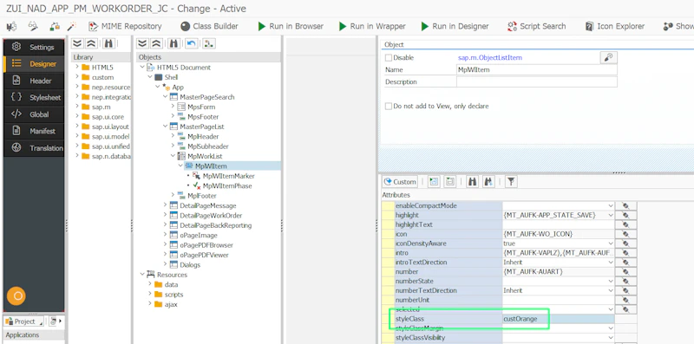Image resolution: width=694 pixels, height=344 pixels.
Task: Open the Icon Explorer
Action: 615,27
